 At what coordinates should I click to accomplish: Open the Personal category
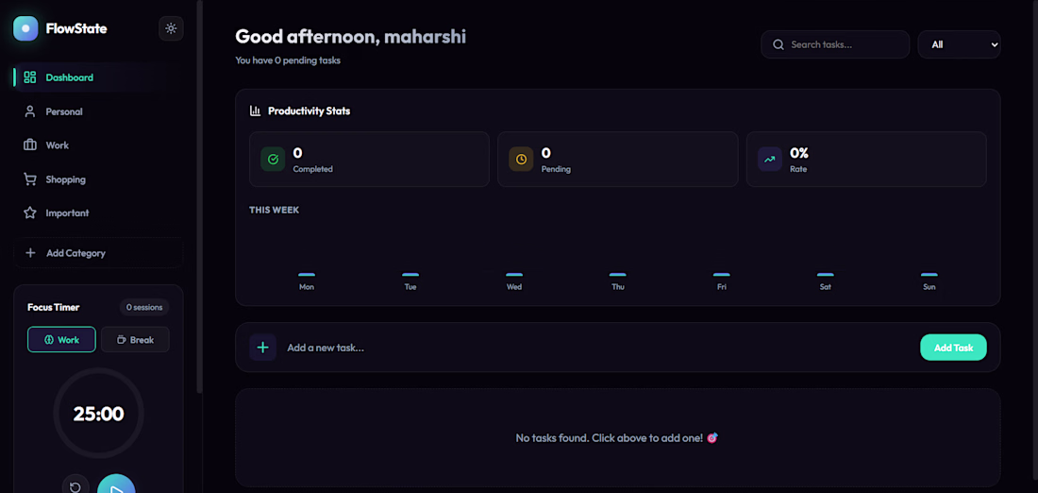pyautogui.click(x=63, y=111)
